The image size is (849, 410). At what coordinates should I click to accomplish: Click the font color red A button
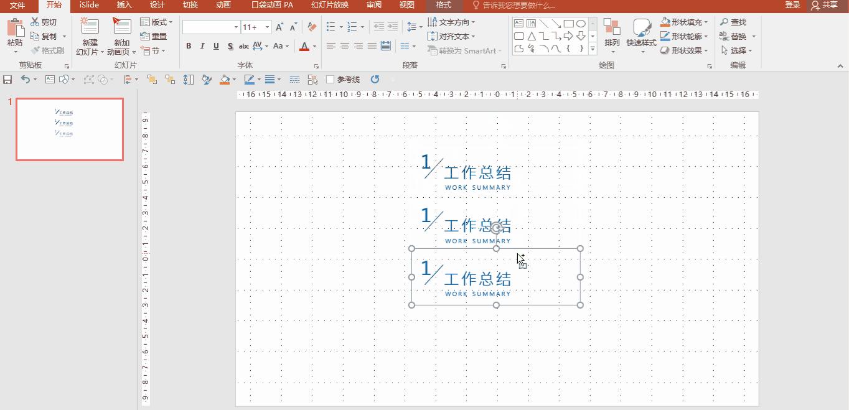(304, 46)
